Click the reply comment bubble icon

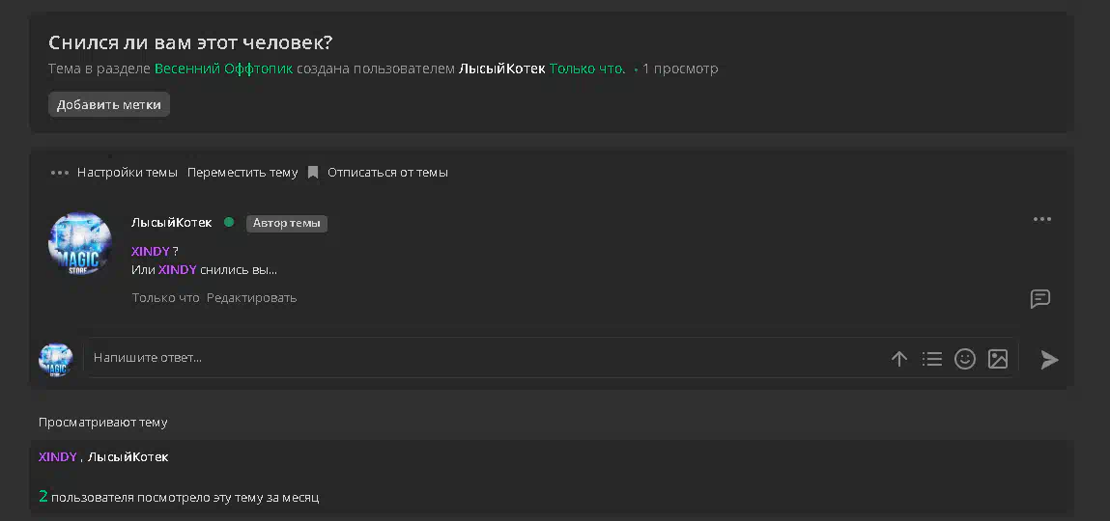[x=1039, y=299]
